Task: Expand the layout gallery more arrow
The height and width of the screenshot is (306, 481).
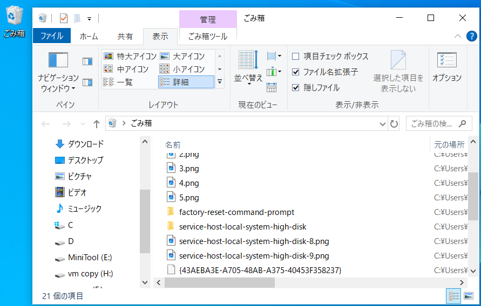Action: (220, 82)
